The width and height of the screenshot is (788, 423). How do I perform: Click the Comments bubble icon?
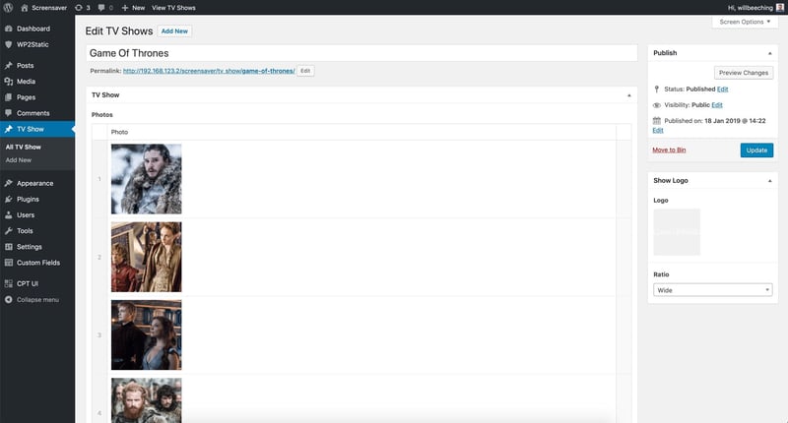pyautogui.click(x=8, y=113)
